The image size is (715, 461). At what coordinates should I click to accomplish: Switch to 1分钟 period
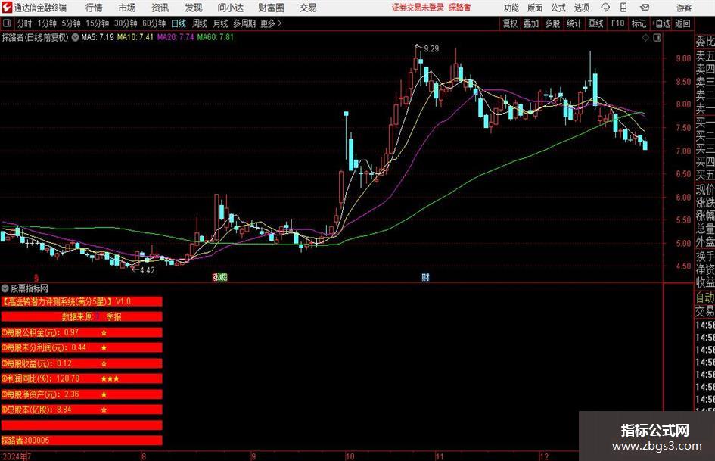click(x=46, y=23)
